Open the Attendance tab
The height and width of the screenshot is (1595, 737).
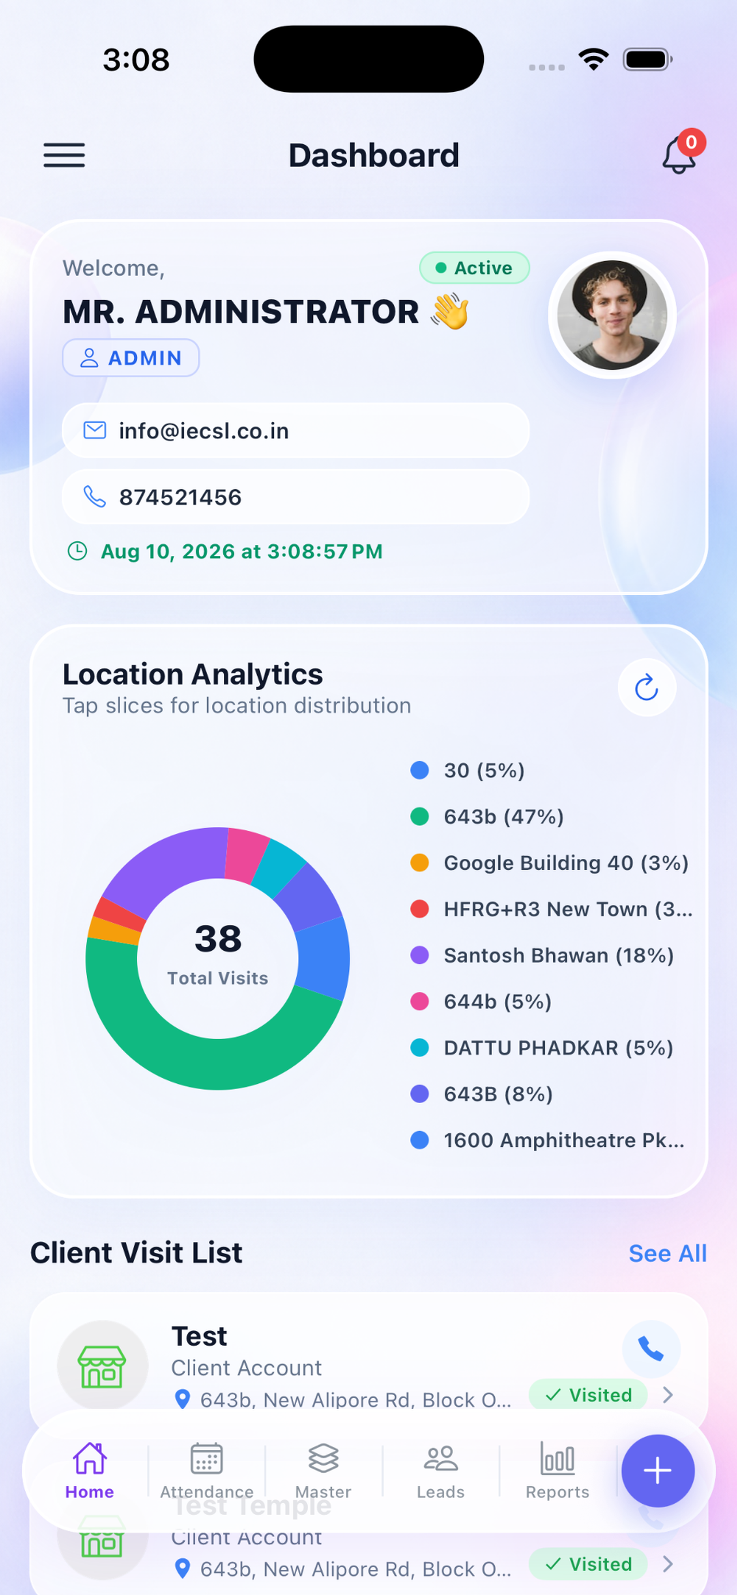coord(207,1471)
